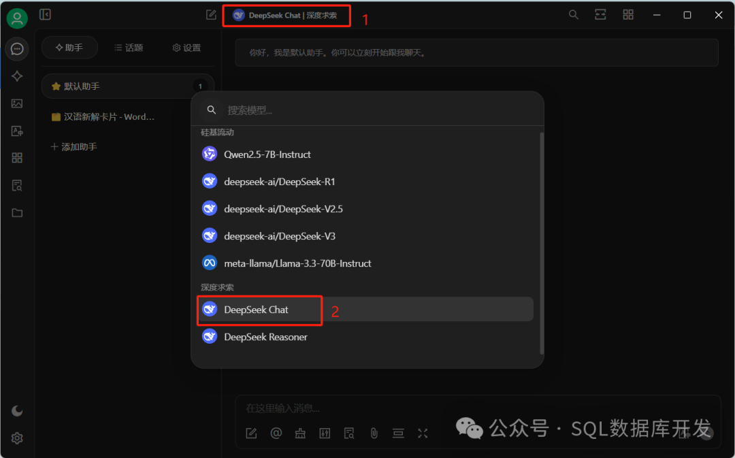Click the new topic icon in input toolbar
Image resolution: width=735 pixels, height=458 pixels.
(x=251, y=433)
